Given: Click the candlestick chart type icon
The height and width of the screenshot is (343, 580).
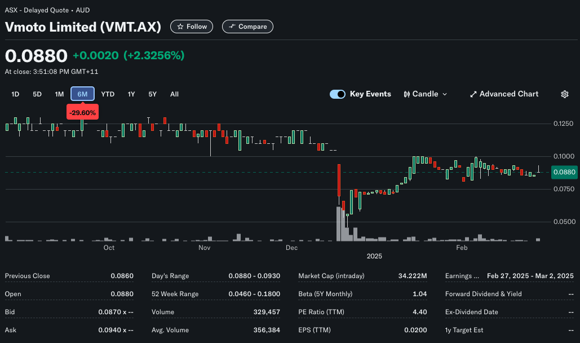Looking at the screenshot, I should [x=406, y=94].
